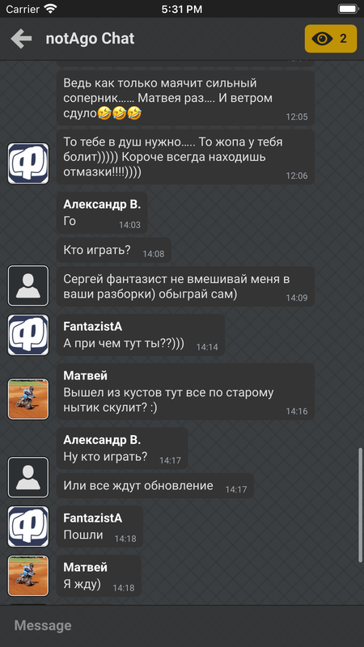Screen dimensions: 364x647
Task: Tap the Александр В. name on 'Го' message
Action: coord(102,205)
